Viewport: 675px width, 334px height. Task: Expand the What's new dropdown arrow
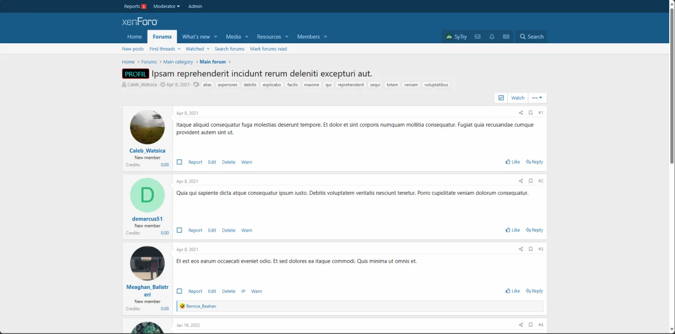click(x=216, y=37)
